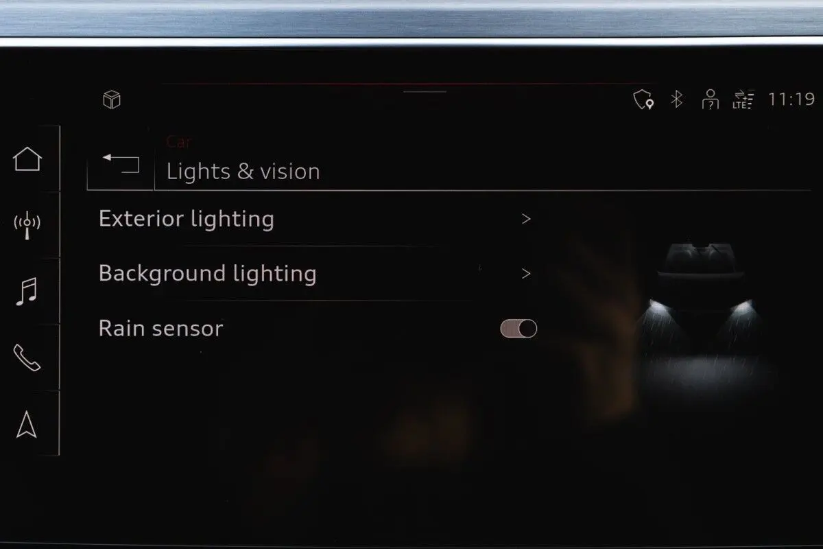Tap the Bluetooth status icon
The width and height of the screenshot is (823, 549).
pyautogui.click(x=677, y=100)
